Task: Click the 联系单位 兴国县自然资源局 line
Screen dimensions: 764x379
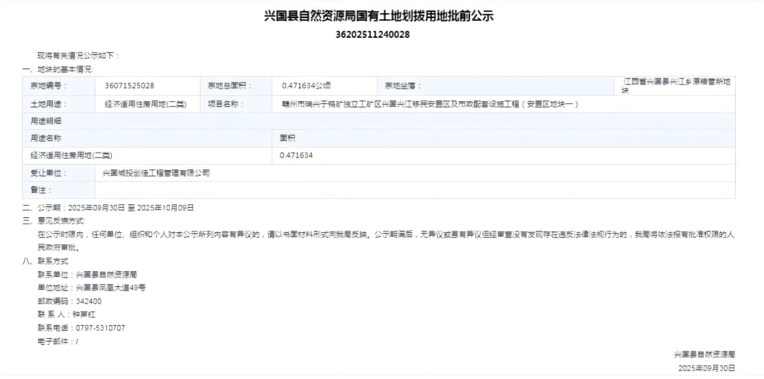Action: (88, 275)
